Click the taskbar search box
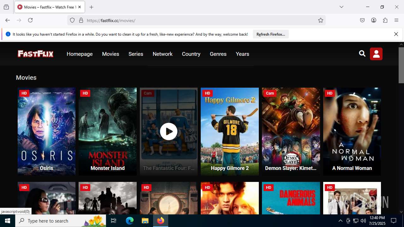 point(61,221)
